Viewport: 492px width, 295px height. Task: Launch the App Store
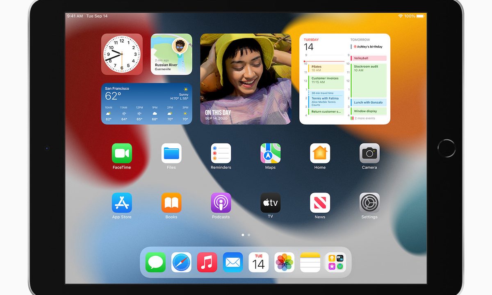(x=122, y=203)
